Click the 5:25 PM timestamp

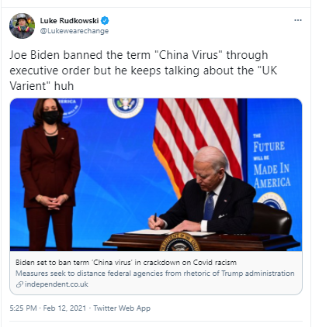23,308
